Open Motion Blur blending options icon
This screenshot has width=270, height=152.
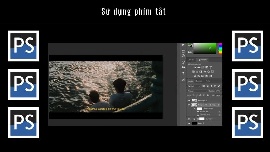[220, 112]
